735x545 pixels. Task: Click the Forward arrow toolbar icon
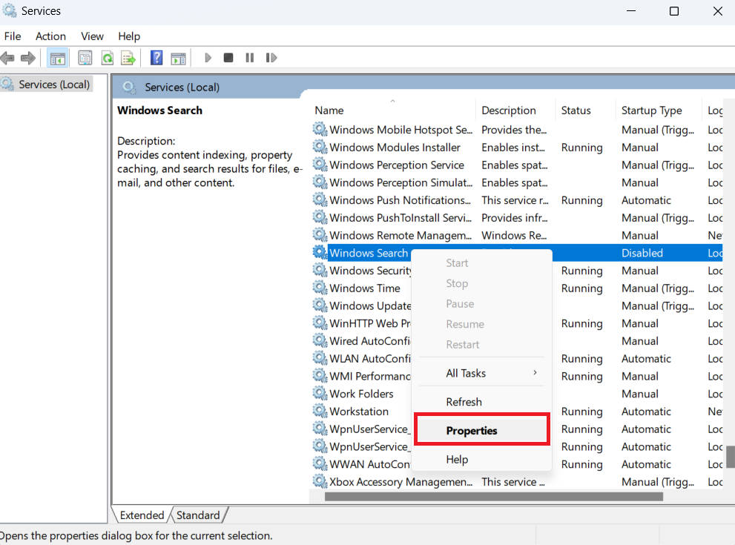(28, 58)
